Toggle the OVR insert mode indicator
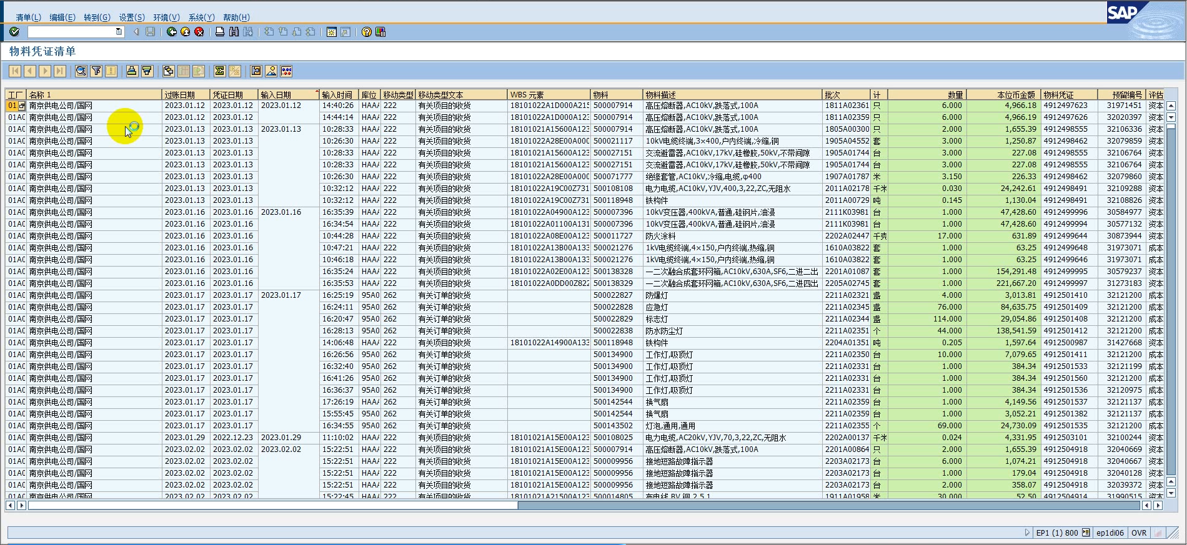 1139,533
